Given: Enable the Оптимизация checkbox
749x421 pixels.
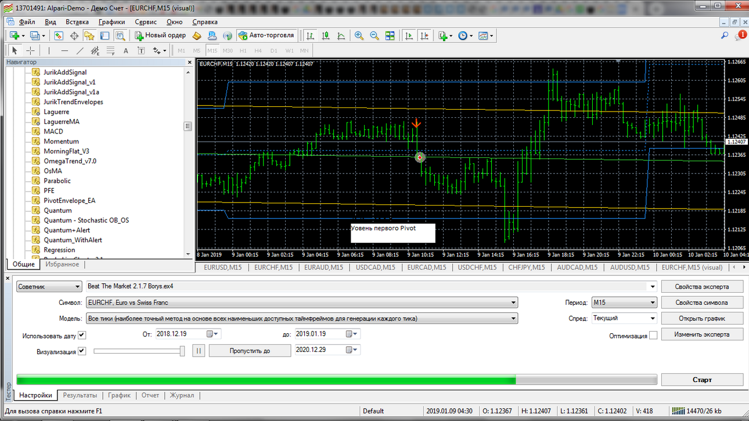Looking at the screenshot, I should (x=653, y=335).
